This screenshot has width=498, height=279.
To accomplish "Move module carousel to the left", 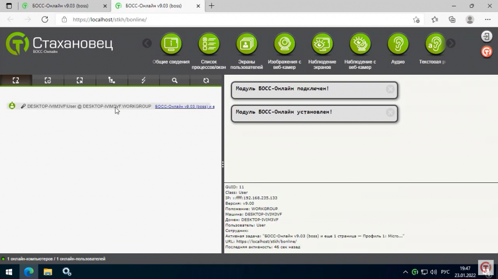I will (147, 44).
